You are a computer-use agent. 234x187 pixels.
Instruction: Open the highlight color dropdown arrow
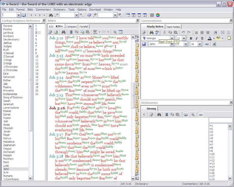(x=223, y=38)
